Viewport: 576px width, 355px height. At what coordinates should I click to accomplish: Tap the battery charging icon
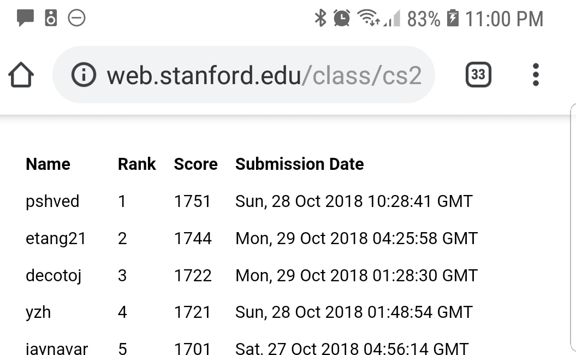coord(453,19)
